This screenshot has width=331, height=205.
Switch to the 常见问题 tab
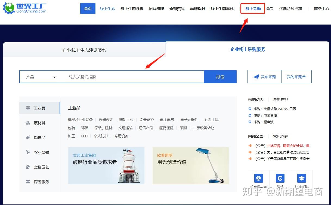(281, 136)
